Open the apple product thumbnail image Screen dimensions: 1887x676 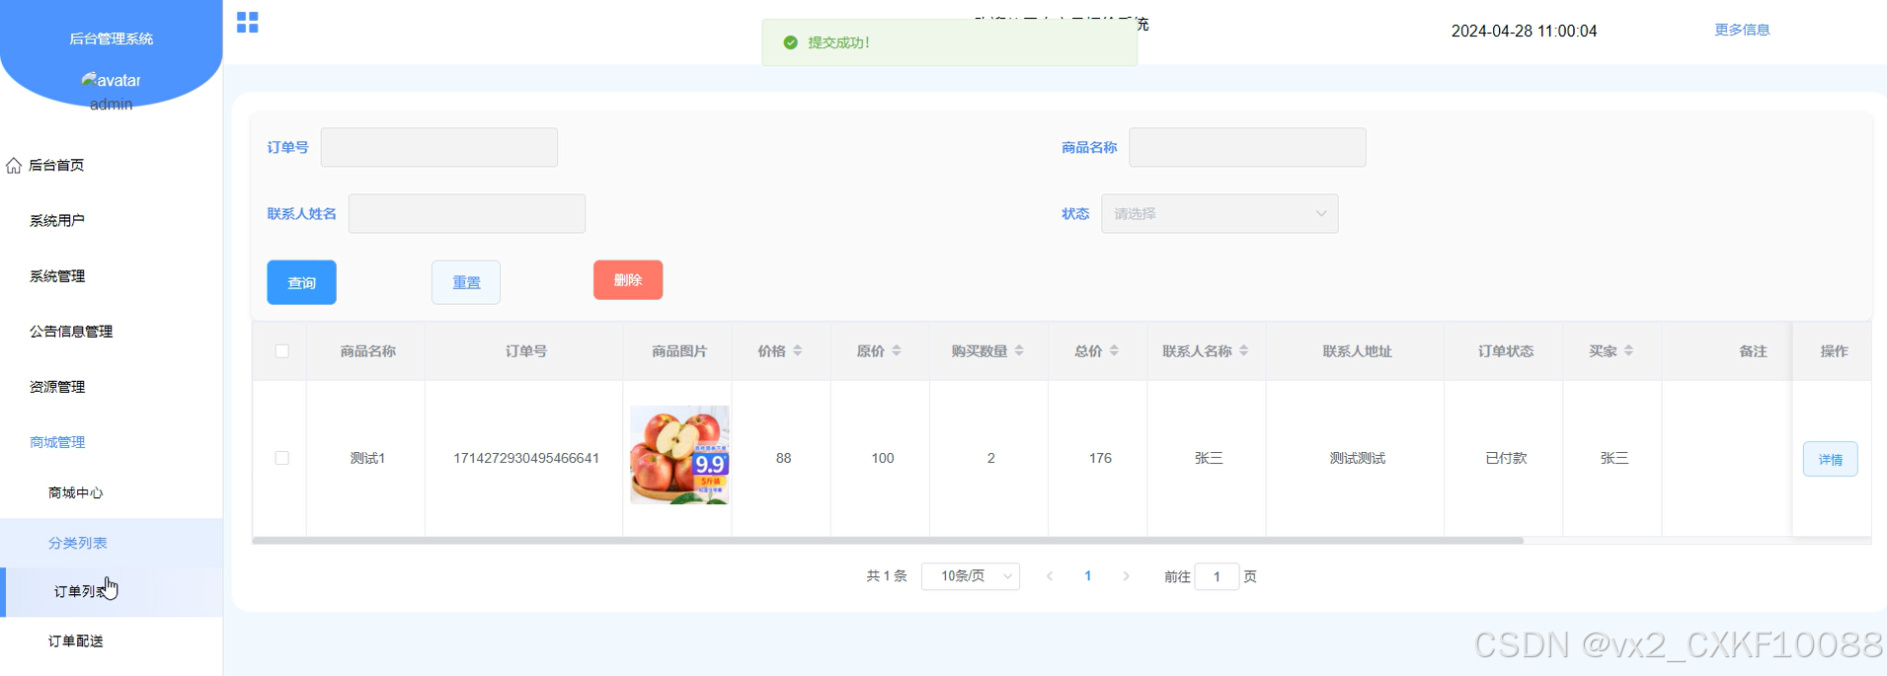click(679, 455)
